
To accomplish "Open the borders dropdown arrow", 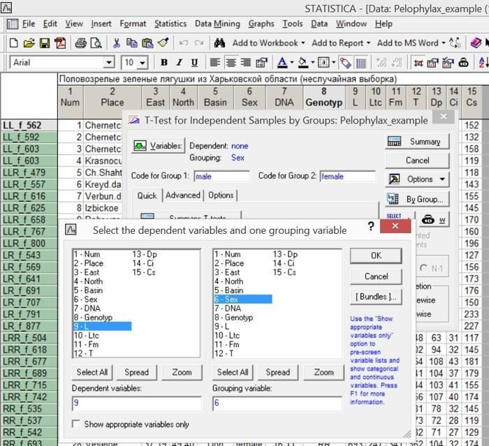I will point(333,63).
